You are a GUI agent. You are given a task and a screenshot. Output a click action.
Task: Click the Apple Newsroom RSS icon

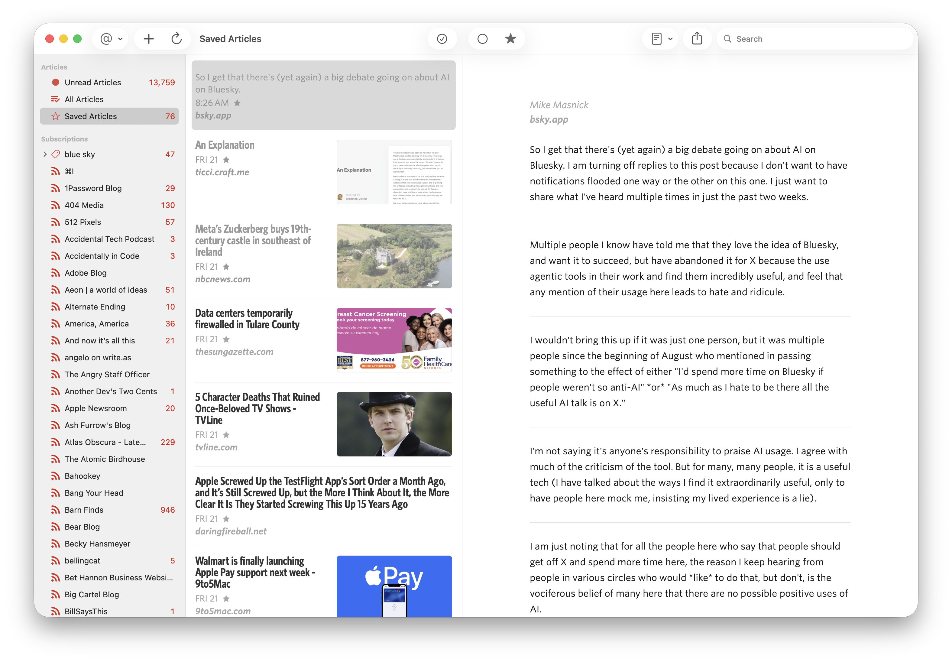click(x=56, y=409)
